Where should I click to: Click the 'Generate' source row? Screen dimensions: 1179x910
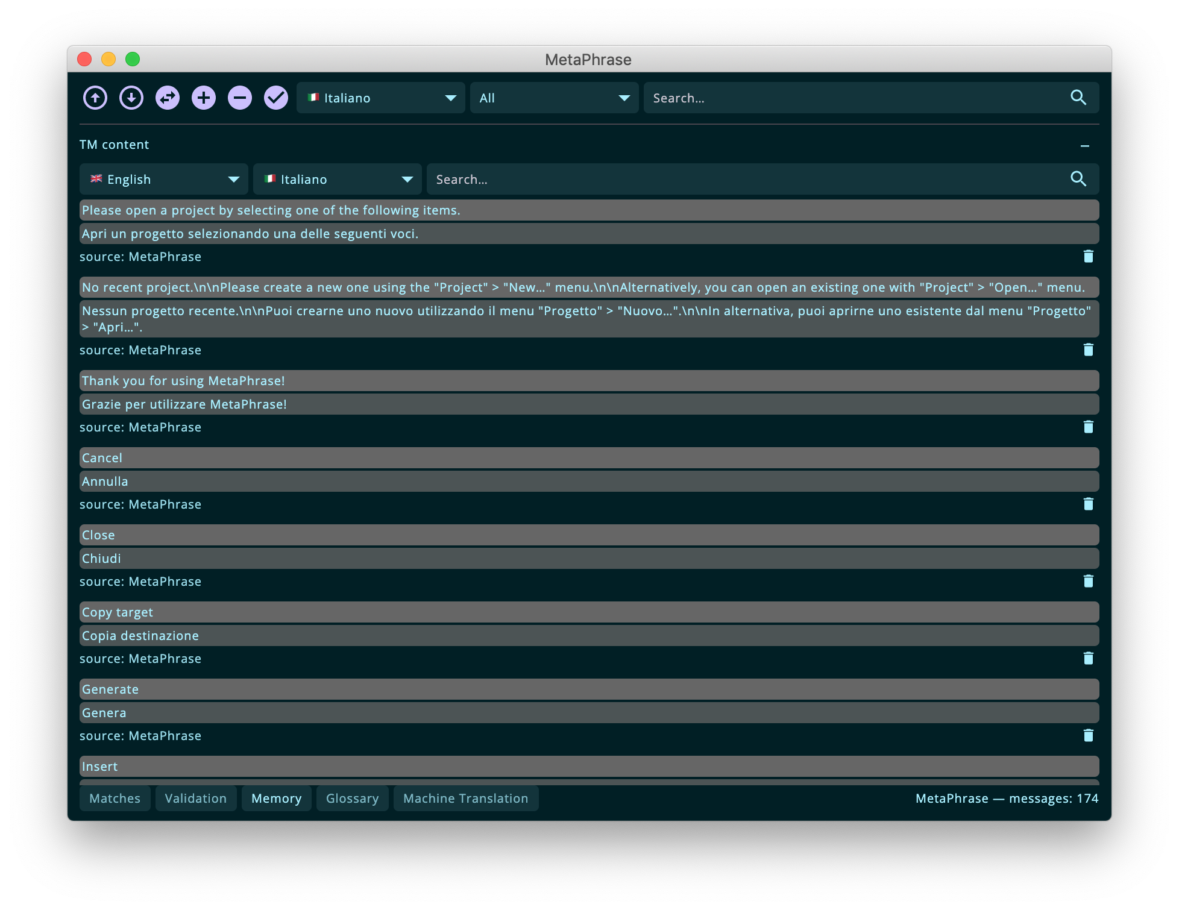[589, 689]
